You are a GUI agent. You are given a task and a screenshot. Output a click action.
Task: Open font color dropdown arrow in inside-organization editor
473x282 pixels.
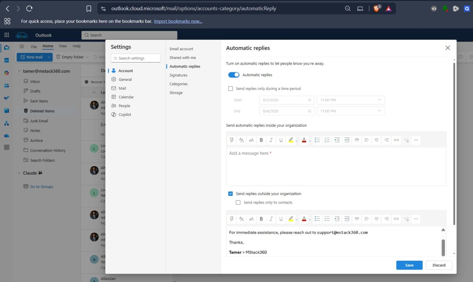[x=310, y=141]
